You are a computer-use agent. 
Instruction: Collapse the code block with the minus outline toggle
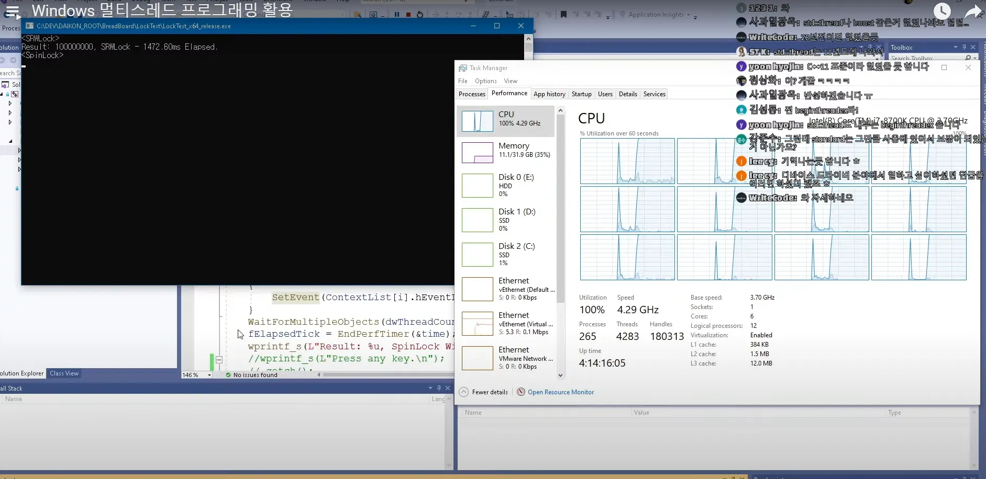click(219, 360)
